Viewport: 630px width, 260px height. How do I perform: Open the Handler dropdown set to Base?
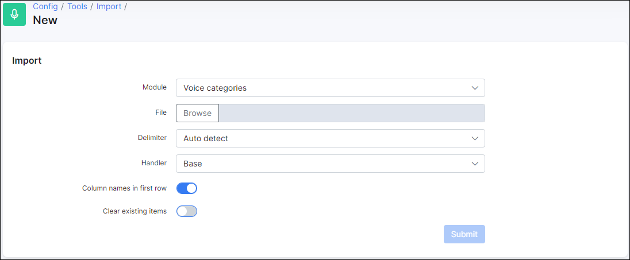coord(331,164)
